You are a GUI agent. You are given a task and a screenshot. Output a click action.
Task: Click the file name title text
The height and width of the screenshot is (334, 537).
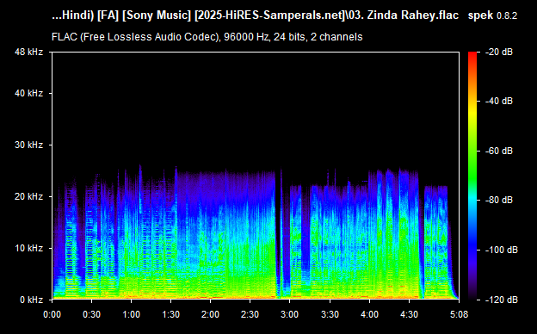click(x=255, y=15)
